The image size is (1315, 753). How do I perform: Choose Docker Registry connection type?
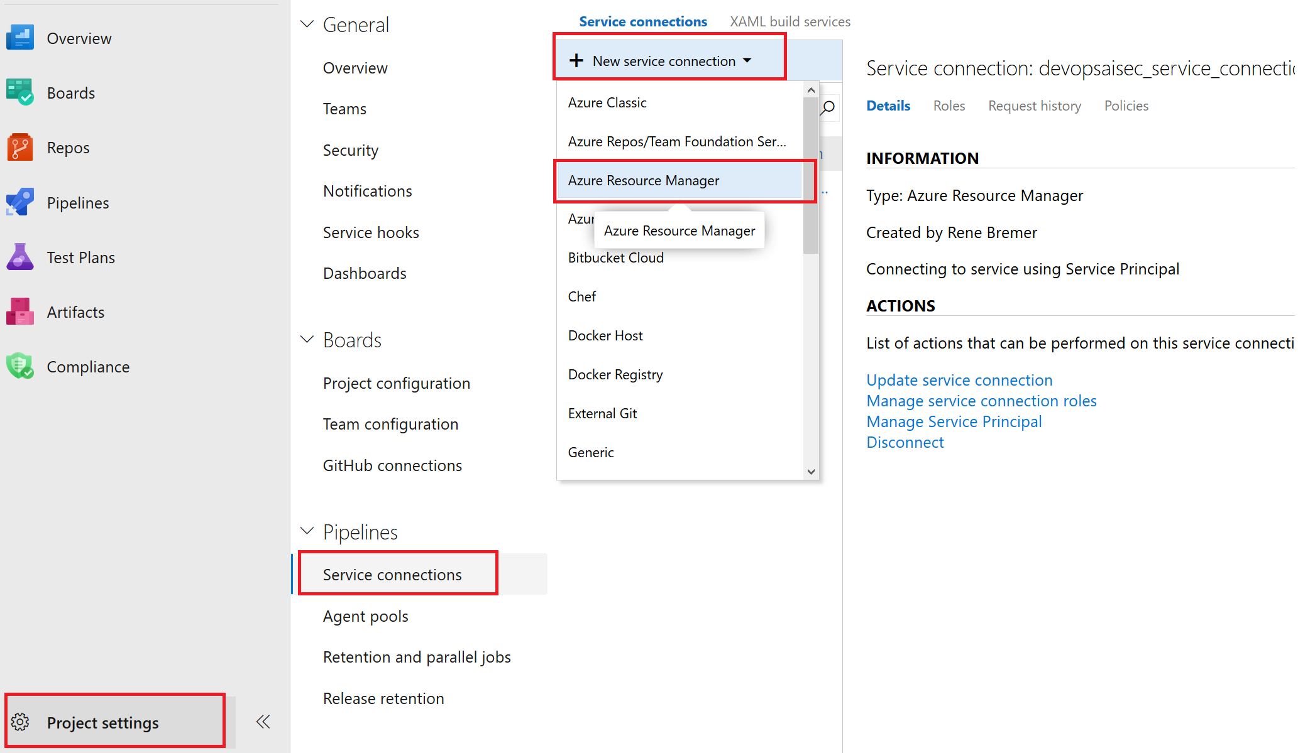tap(615, 374)
